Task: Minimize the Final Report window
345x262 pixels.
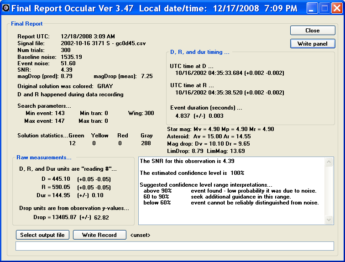Action: [x=312, y=8]
